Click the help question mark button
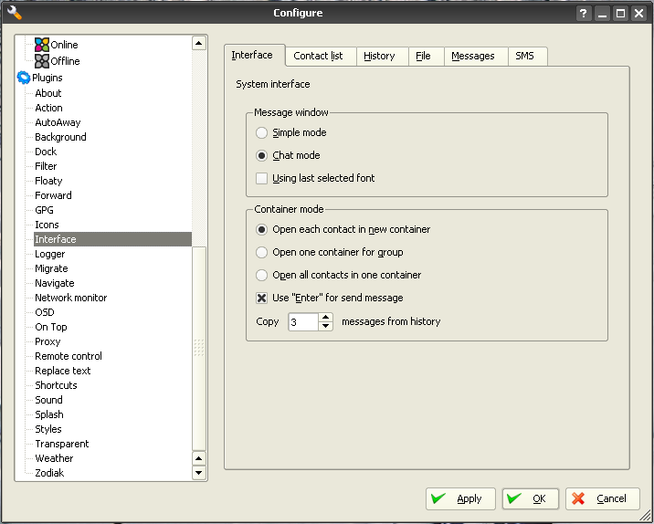Image resolution: width=654 pixels, height=524 pixels. pyautogui.click(x=584, y=14)
